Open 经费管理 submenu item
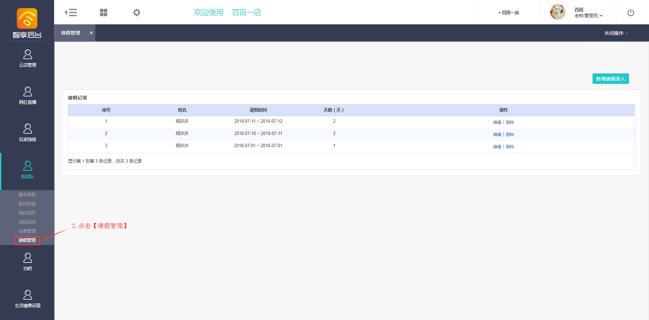Viewport: 649px width, 320px height. (x=27, y=231)
